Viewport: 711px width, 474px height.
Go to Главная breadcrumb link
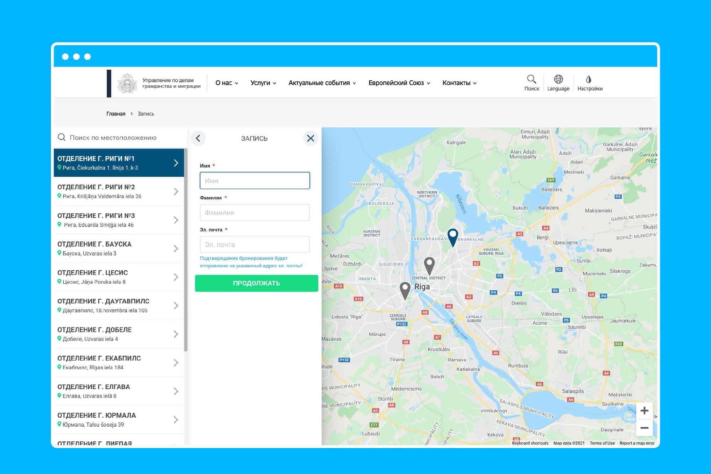tap(116, 114)
